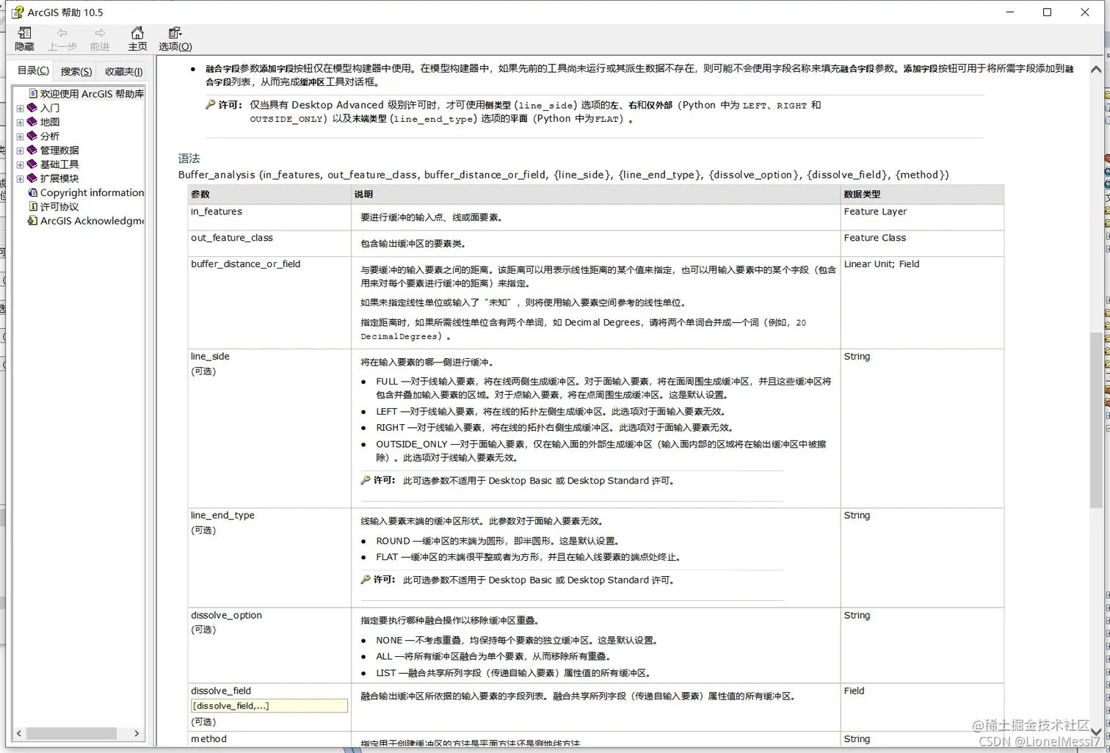
Task: Expand the 基础工具 tree node
Action: [x=21, y=164]
